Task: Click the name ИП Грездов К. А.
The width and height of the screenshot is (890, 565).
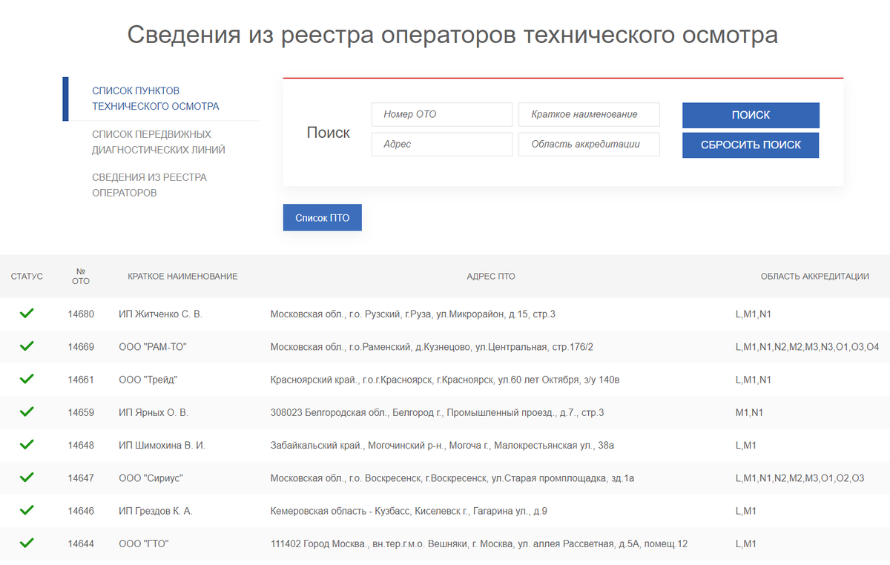Action: pos(156,511)
